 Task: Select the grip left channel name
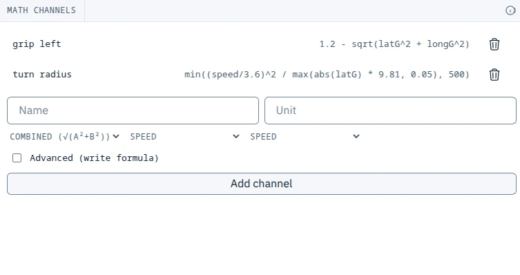(37, 44)
